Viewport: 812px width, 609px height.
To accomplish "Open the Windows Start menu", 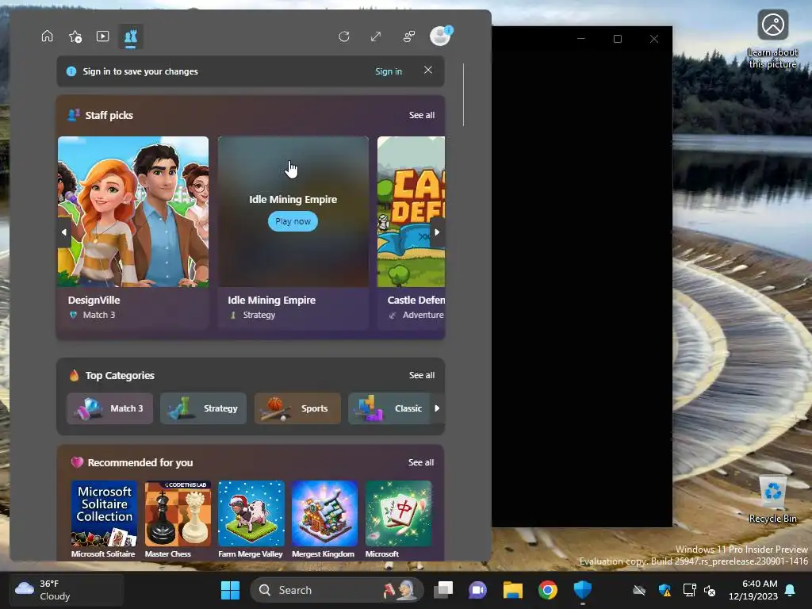I will (230, 590).
